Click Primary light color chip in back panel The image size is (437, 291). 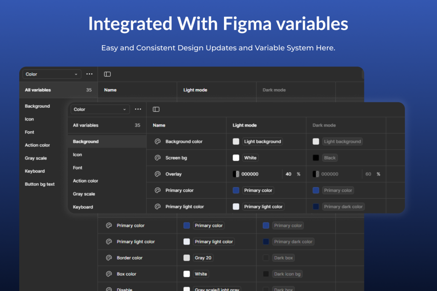[x=214, y=242]
